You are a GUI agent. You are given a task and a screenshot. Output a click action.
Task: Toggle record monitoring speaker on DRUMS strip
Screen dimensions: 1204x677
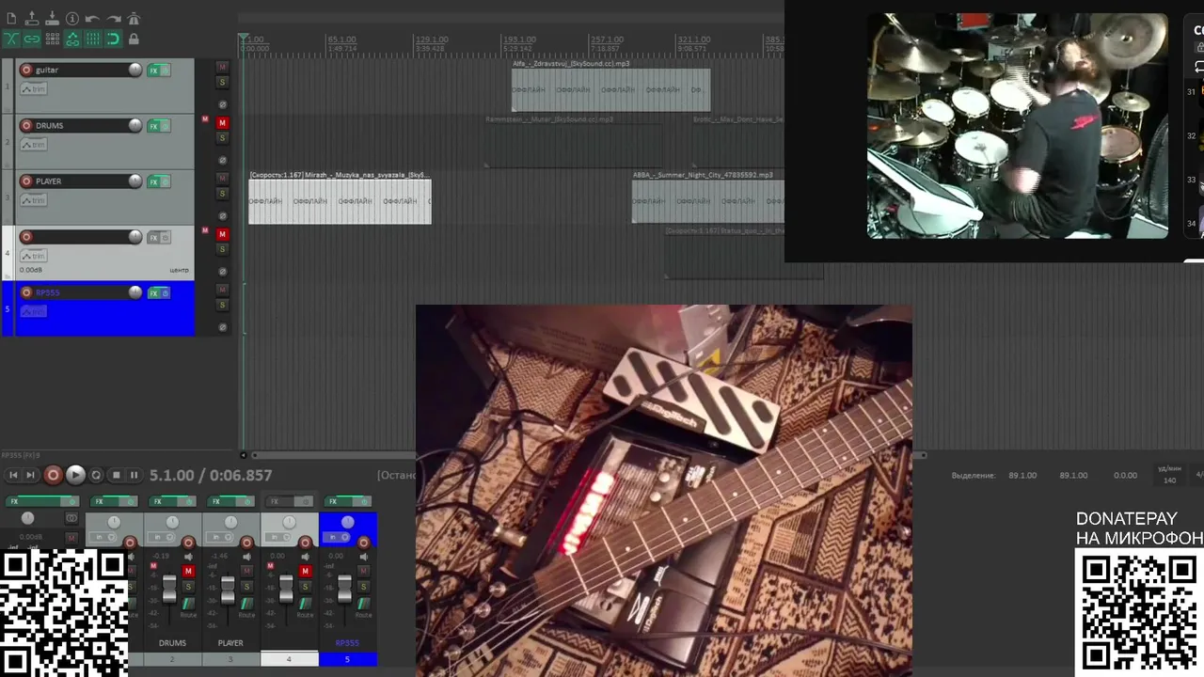coord(188,557)
